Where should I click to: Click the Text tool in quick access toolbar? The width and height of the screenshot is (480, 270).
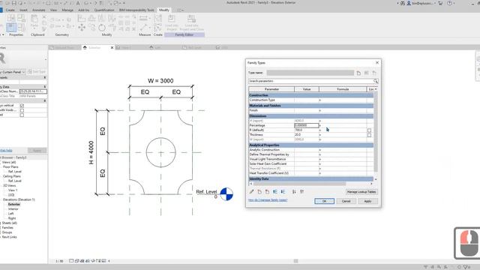[78, 3]
